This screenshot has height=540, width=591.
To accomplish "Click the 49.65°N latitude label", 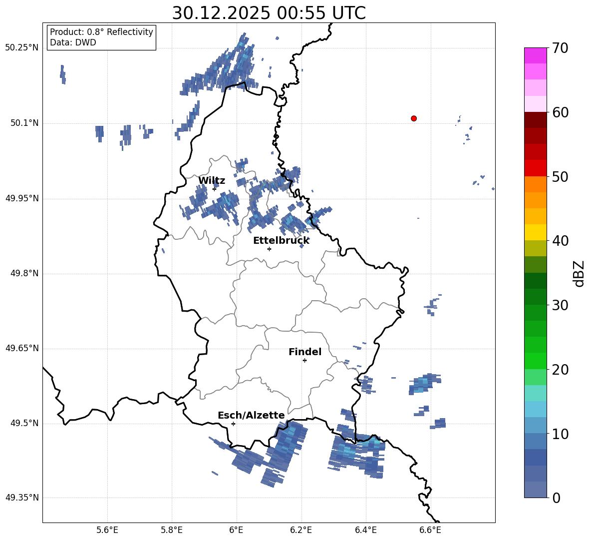I will pos(22,348).
